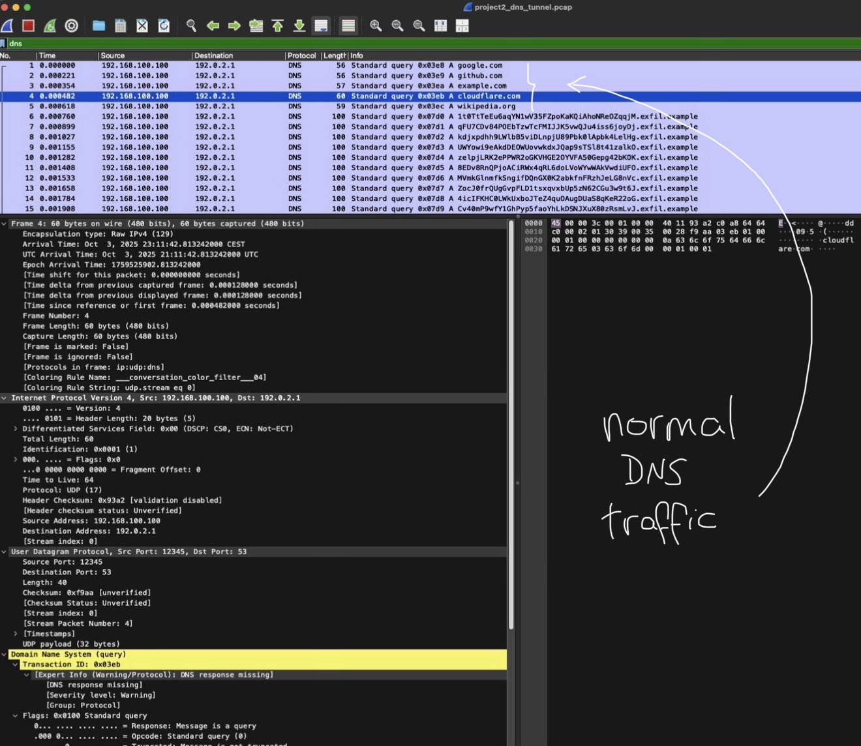Open a capture file via the folder icon
Image resolution: width=861 pixels, height=746 pixels.
[98, 25]
